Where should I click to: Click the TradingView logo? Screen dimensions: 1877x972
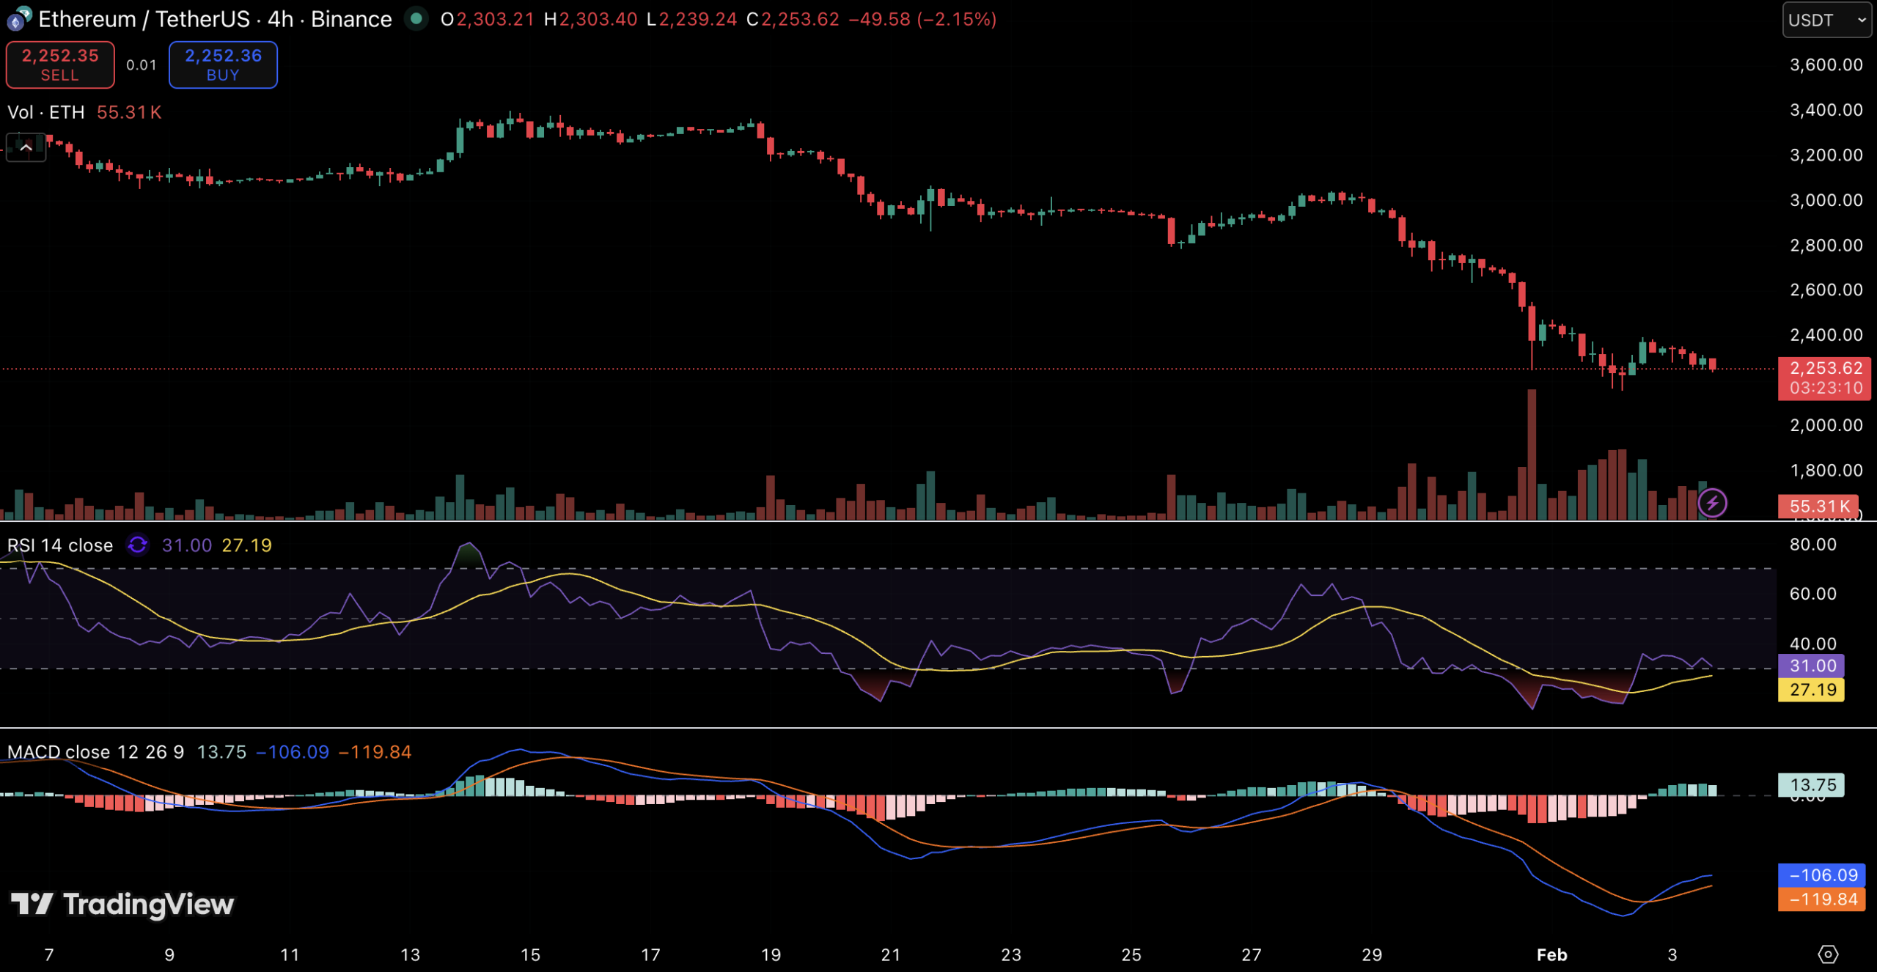click(122, 905)
